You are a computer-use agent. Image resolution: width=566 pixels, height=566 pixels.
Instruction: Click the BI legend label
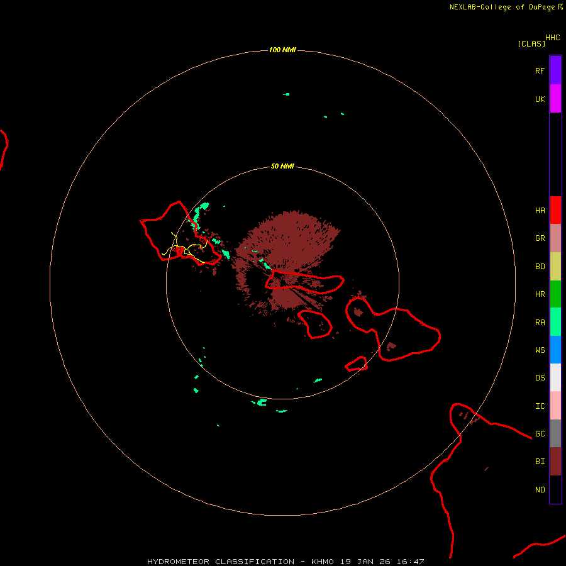(540, 462)
